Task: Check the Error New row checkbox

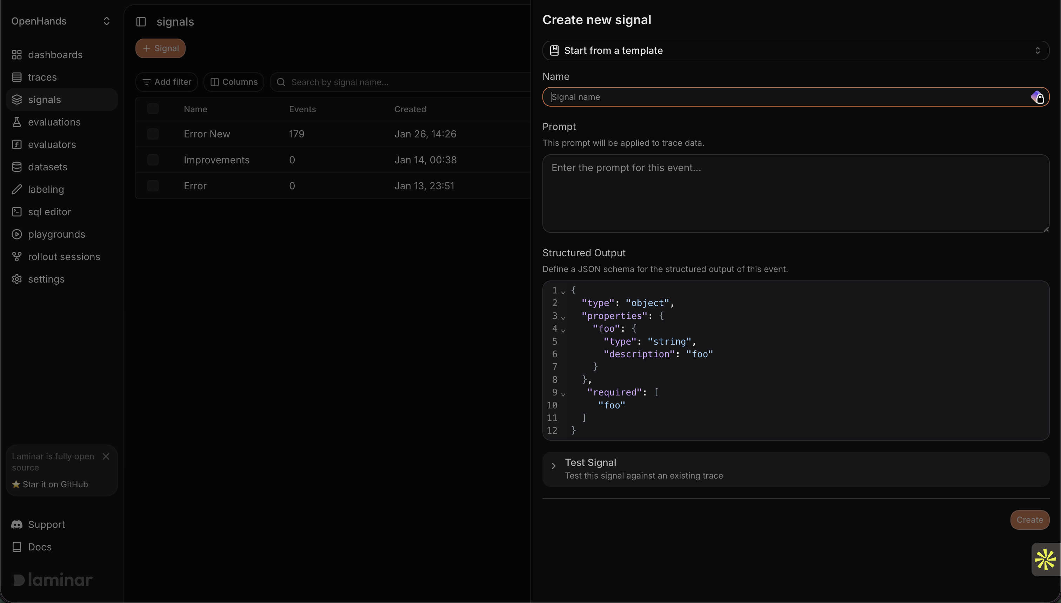Action: [x=153, y=134]
